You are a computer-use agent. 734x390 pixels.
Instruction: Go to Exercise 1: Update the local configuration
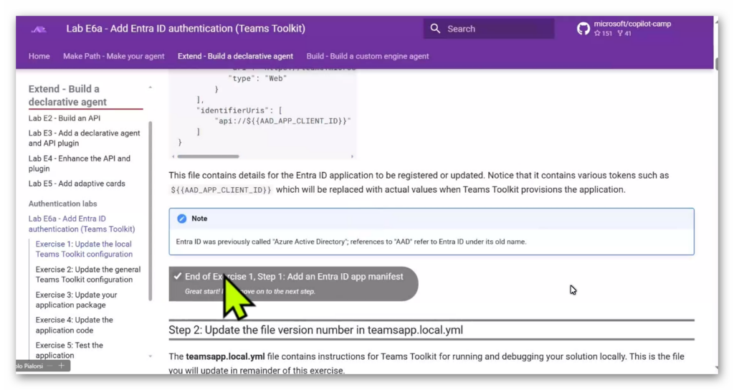coord(84,249)
